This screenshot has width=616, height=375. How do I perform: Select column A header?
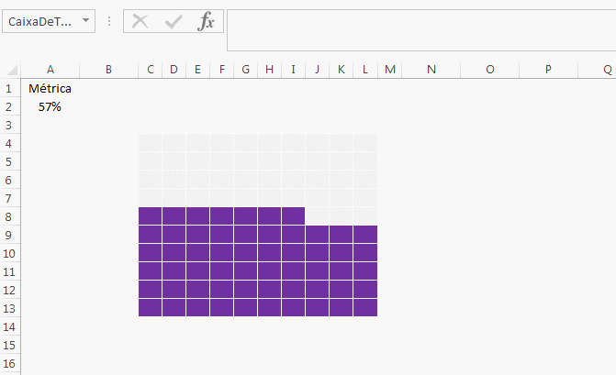[x=50, y=70]
